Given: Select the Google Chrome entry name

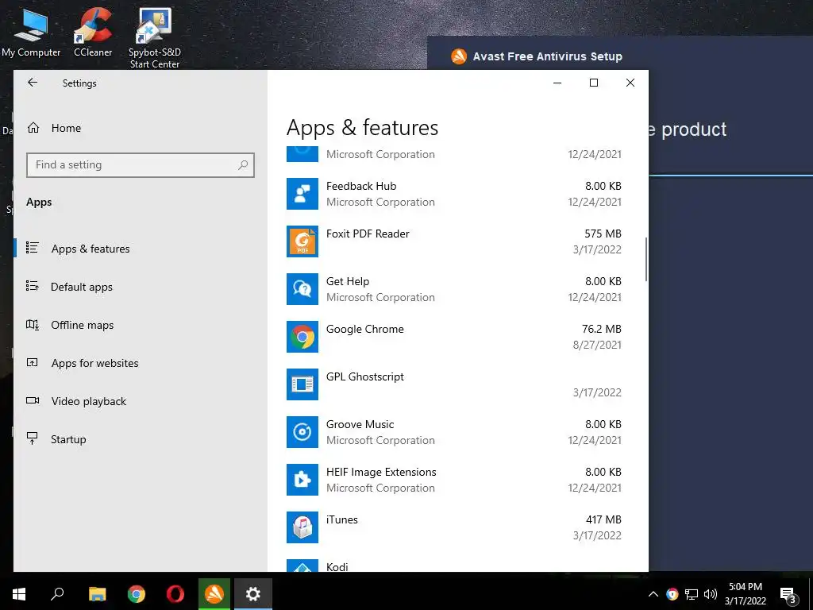Looking at the screenshot, I should point(365,330).
